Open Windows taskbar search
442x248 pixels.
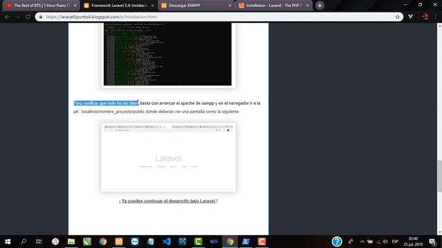pyautogui.click(x=23, y=242)
